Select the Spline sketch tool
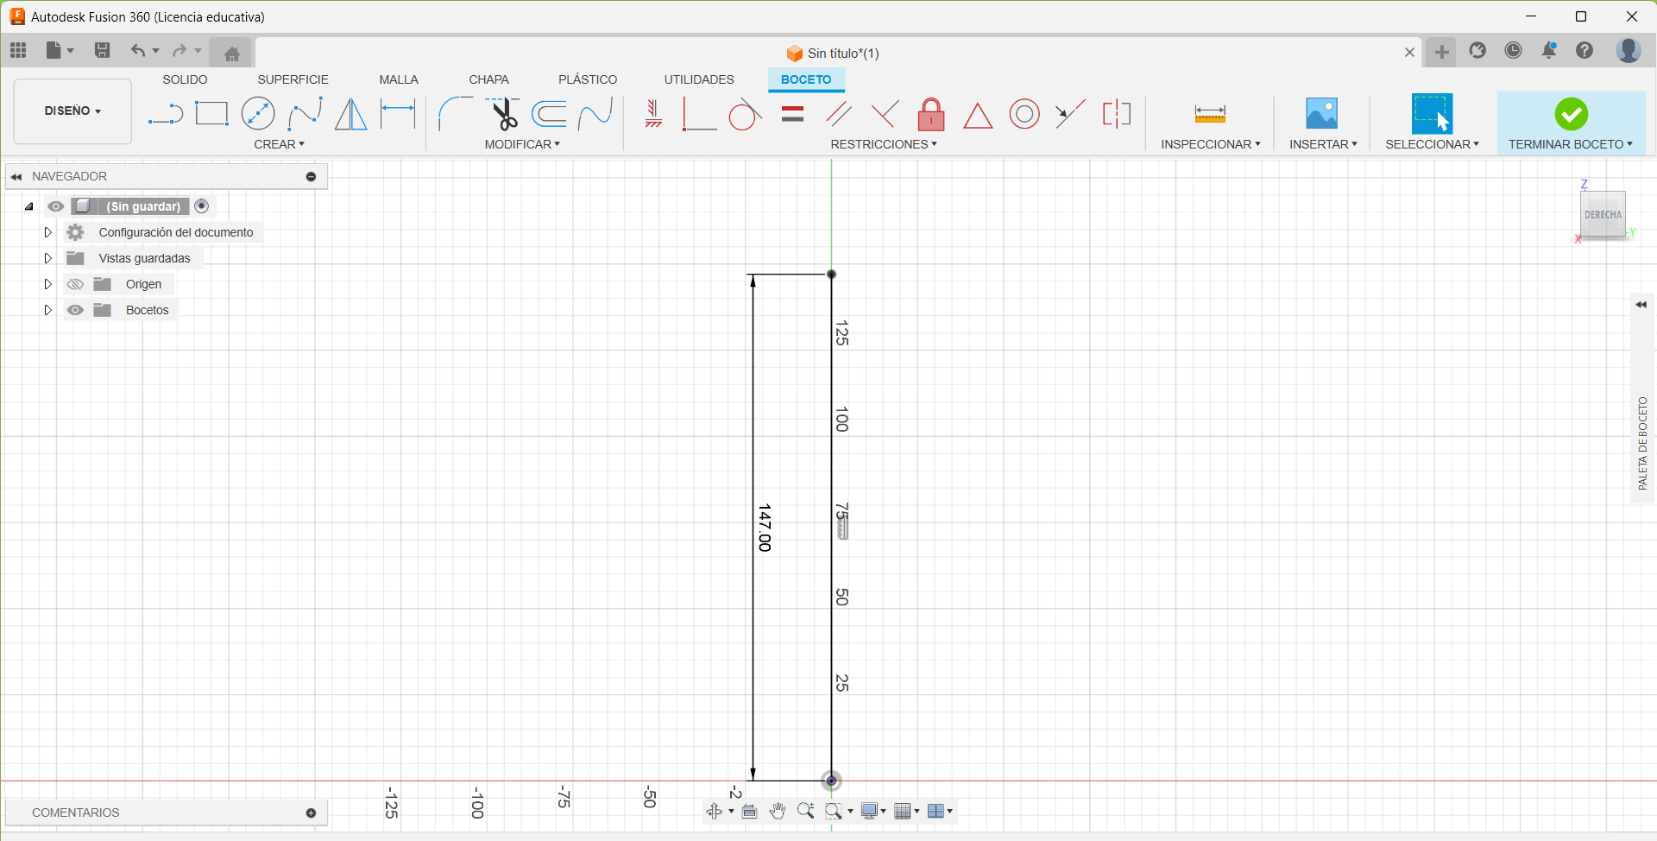The height and width of the screenshot is (841, 1657). pyautogui.click(x=305, y=114)
